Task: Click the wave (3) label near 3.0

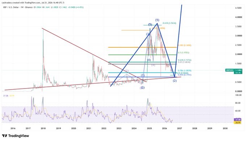Action: click(x=148, y=34)
